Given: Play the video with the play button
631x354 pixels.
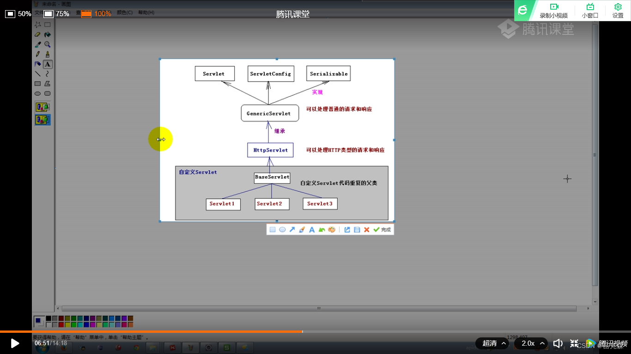Looking at the screenshot, I should coord(15,343).
